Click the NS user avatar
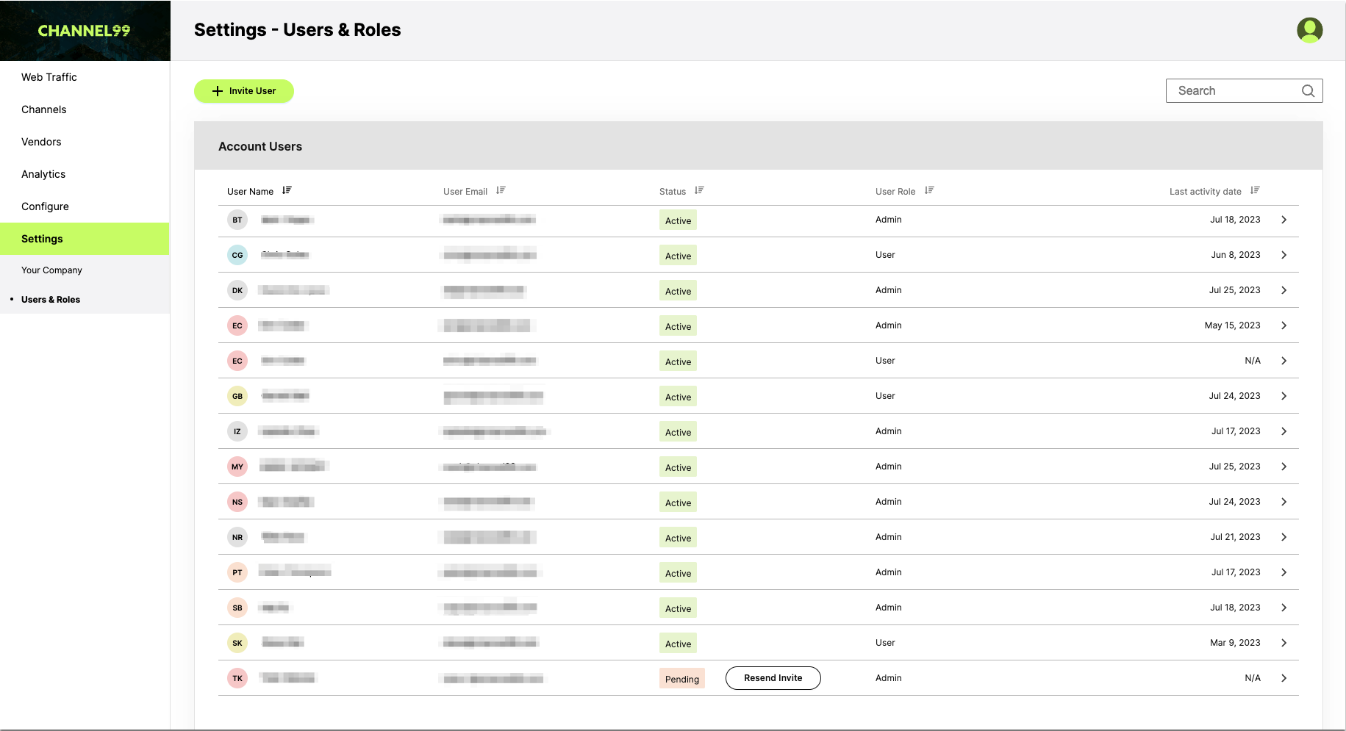 click(x=237, y=502)
